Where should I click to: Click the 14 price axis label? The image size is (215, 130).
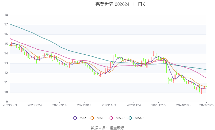[x=6, y=53]
